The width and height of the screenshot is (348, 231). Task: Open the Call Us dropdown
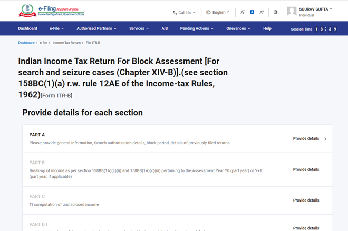(184, 12)
